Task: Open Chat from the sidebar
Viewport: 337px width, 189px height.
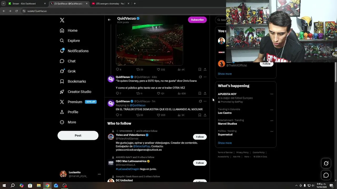Action: click(x=68, y=61)
